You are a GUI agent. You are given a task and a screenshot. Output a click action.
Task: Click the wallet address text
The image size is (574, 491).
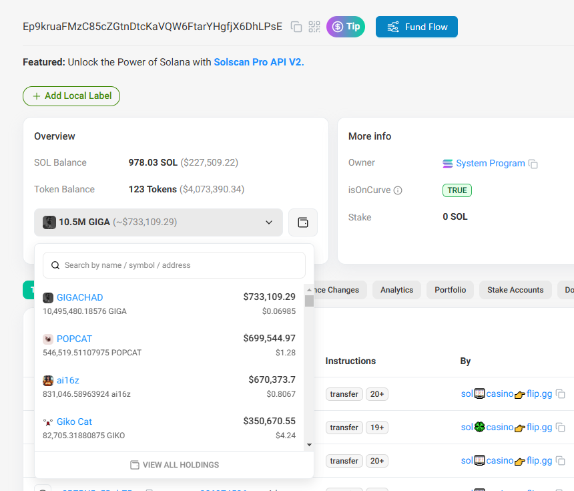point(152,27)
